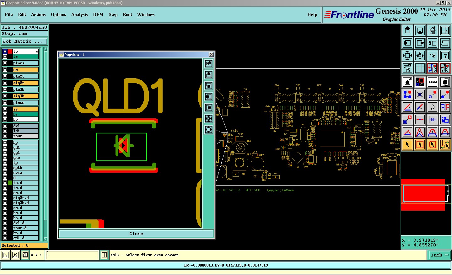Click the red board overview thumbnail
This screenshot has height=275, width=452.
(x=423, y=195)
